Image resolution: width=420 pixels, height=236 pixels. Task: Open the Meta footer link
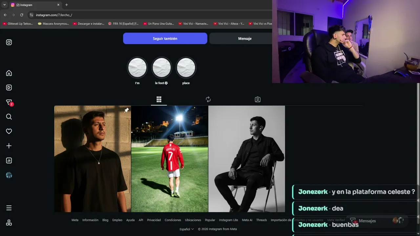tap(75, 220)
